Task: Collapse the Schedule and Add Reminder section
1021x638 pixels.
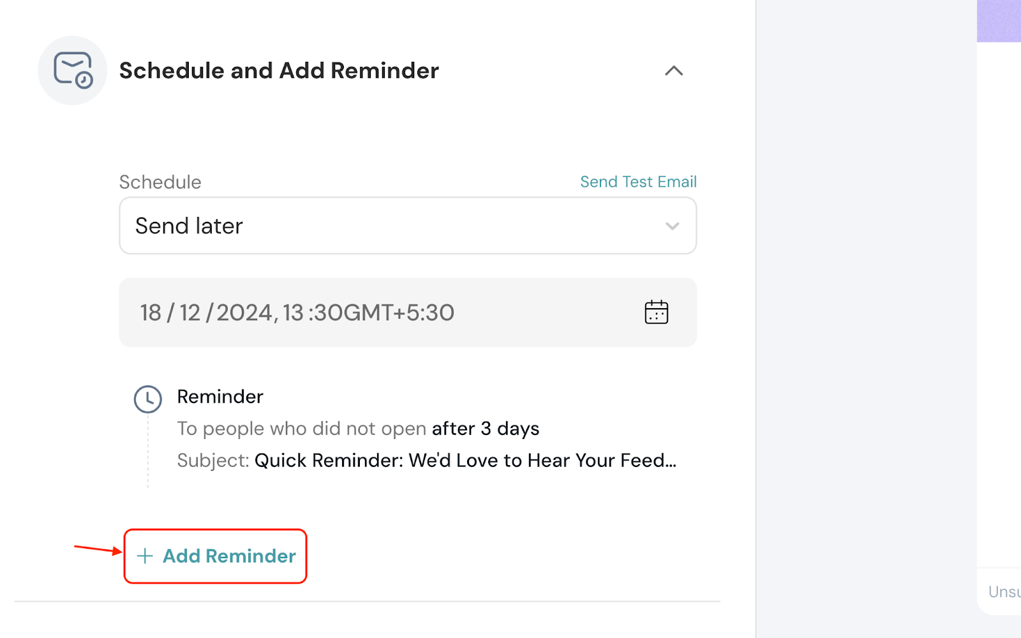Action: point(674,71)
